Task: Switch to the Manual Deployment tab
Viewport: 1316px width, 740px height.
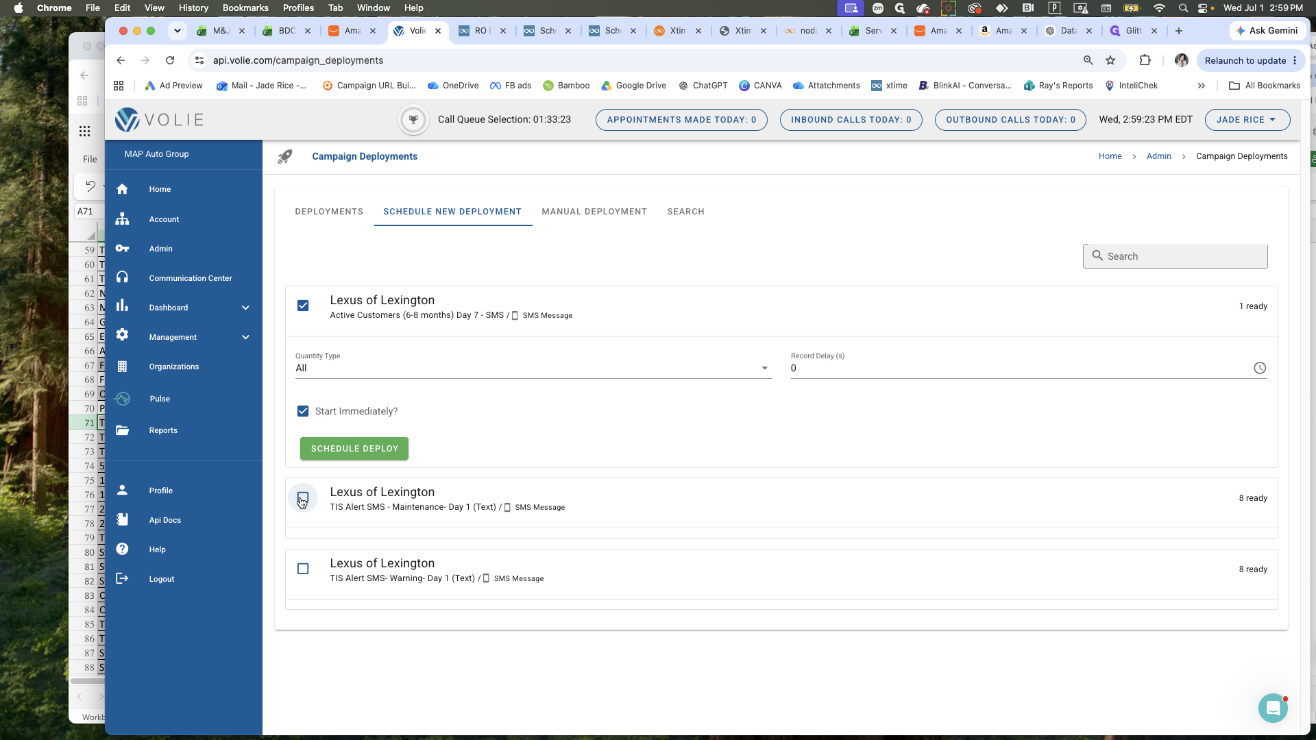Action: pyautogui.click(x=594, y=212)
